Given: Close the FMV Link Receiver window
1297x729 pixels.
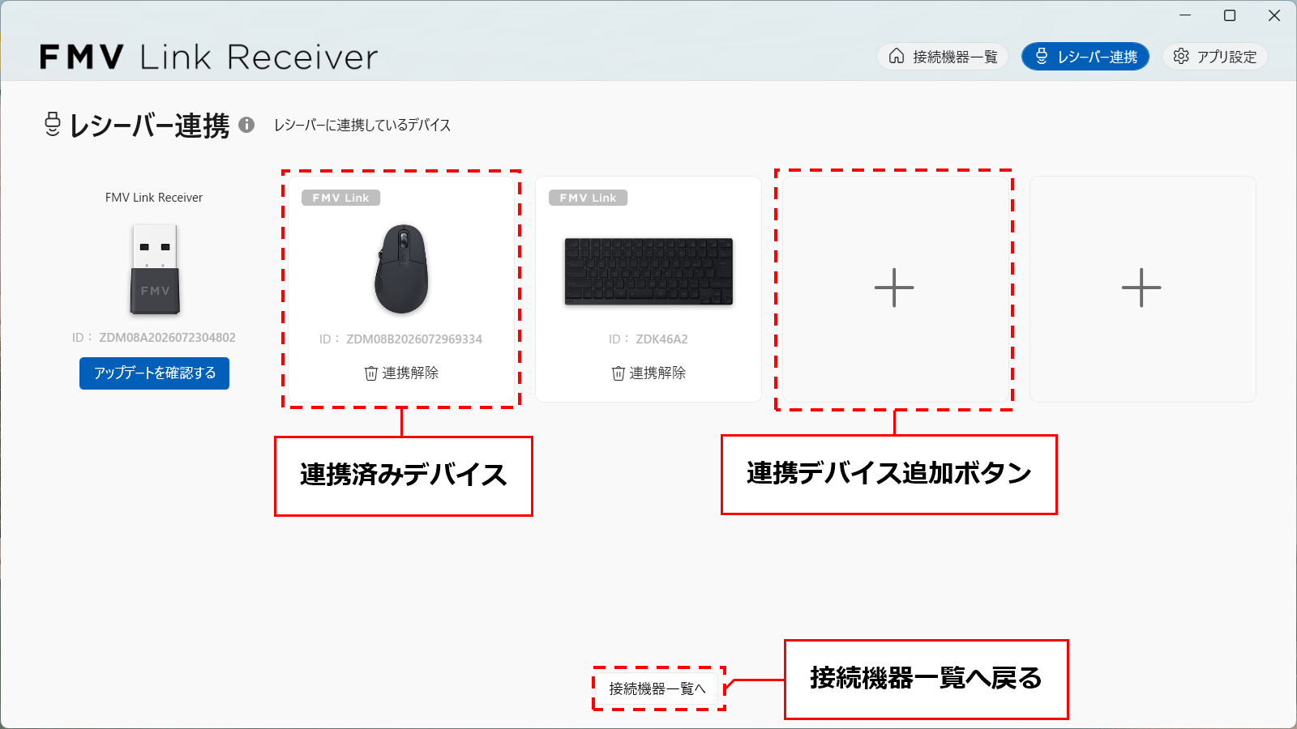Looking at the screenshot, I should tap(1274, 15).
